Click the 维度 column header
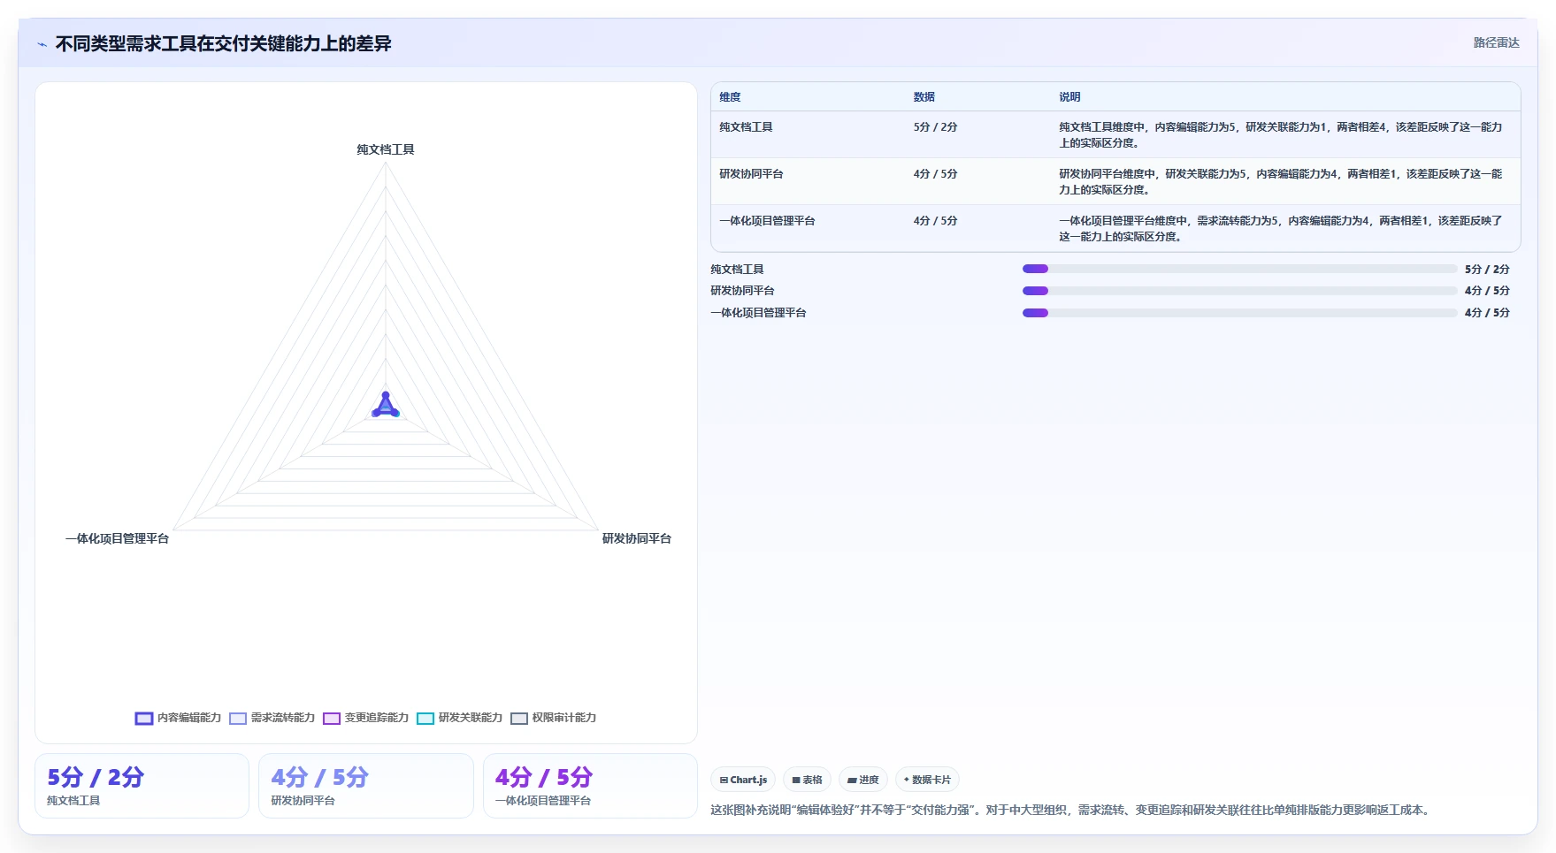 click(x=730, y=97)
